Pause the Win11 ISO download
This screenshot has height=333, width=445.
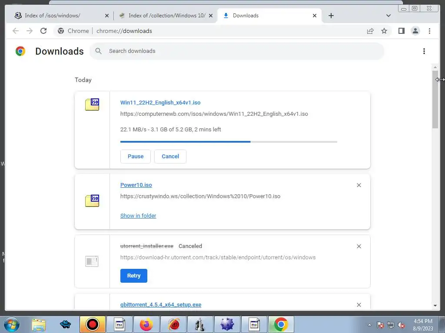[x=136, y=156]
